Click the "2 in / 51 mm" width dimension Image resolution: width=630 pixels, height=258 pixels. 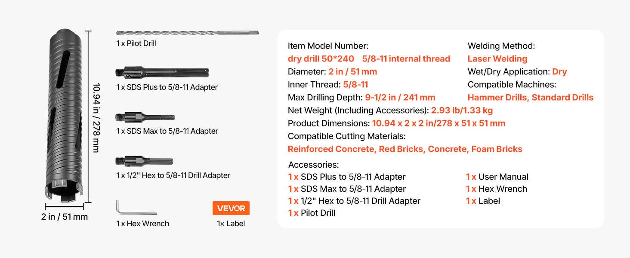[x=65, y=217]
